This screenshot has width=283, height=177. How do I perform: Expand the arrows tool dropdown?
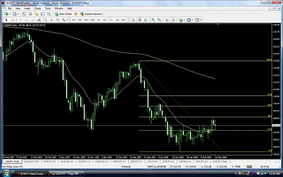pos(67,20)
